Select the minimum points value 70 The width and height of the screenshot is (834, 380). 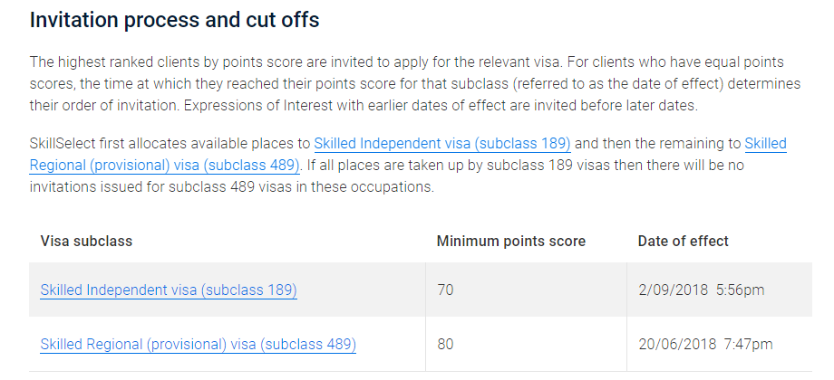[445, 290]
